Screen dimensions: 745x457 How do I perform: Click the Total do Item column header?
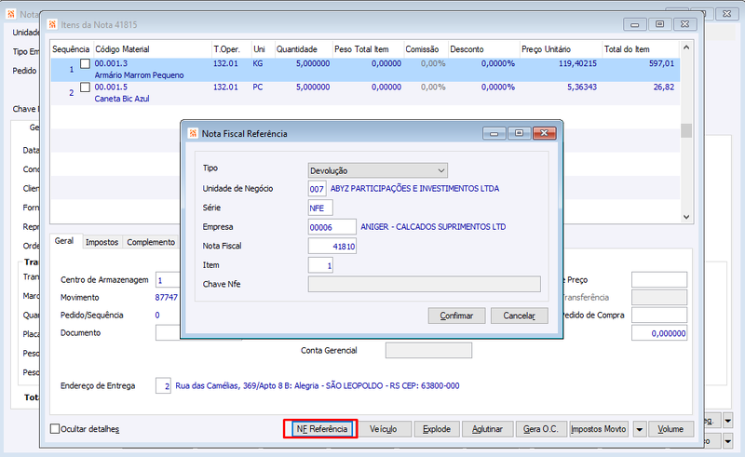640,49
